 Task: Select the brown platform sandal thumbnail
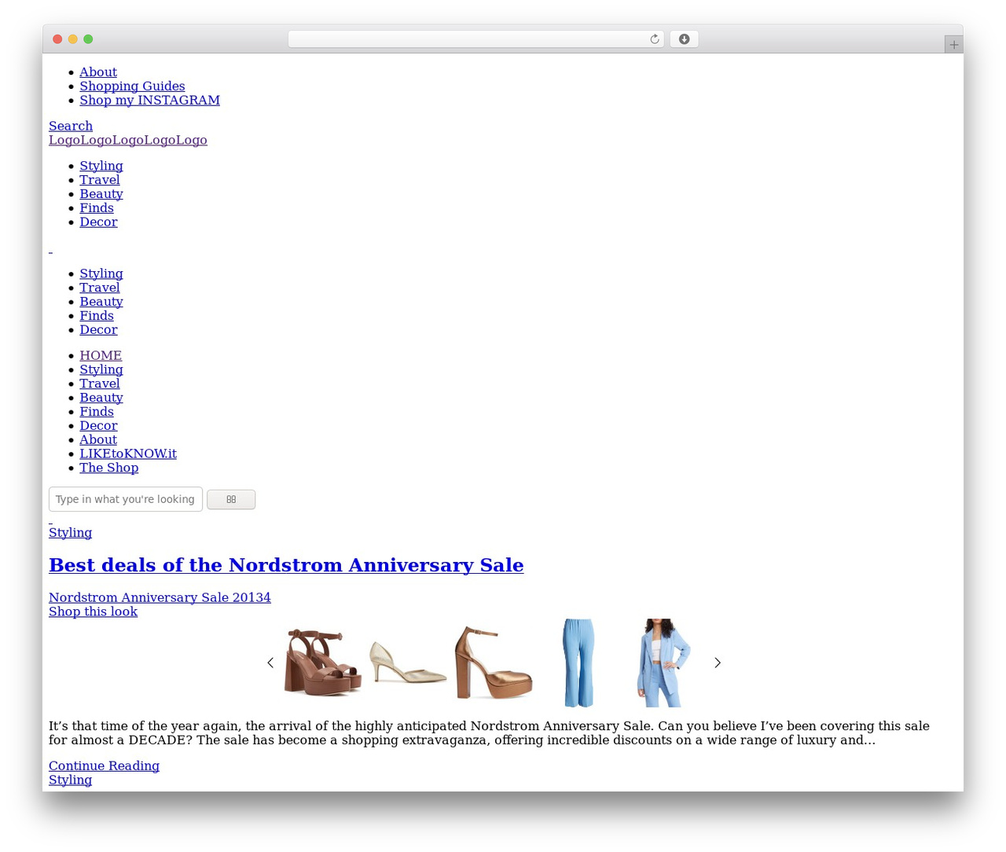point(323,663)
